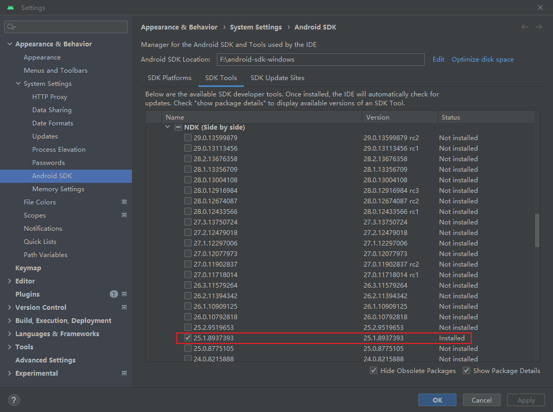Check the NDK 29.0.13599879 checkbox
Image resolution: width=553 pixels, height=412 pixels.
click(x=188, y=138)
